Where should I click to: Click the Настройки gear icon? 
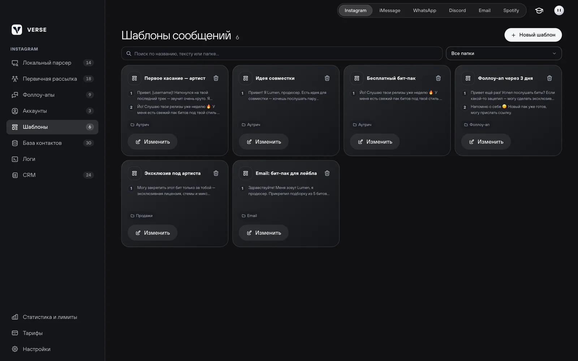pyautogui.click(x=15, y=349)
